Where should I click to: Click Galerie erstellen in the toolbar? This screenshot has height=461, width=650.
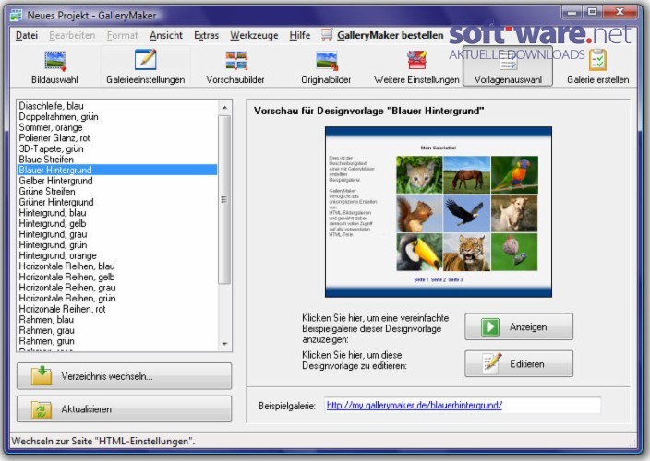(597, 66)
